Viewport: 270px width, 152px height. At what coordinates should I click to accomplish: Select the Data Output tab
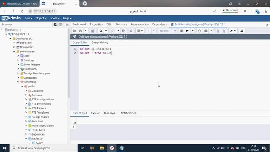point(80,113)
